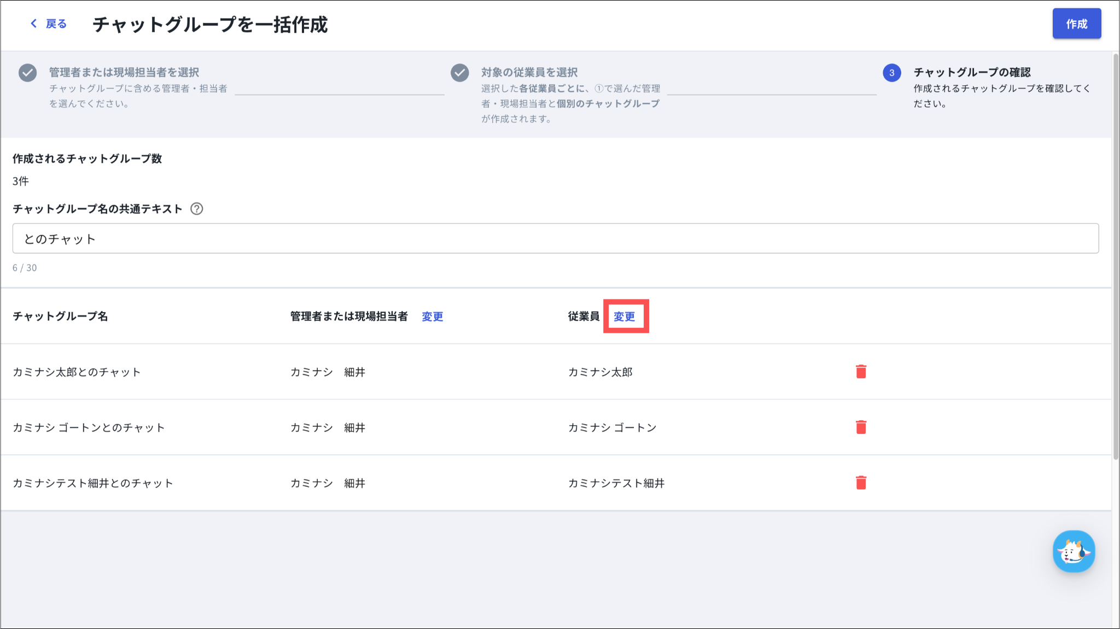Delete the カミナシ太郎 chat group row
The height and width of the screenshot is (629, 1120).
(861, 372)
